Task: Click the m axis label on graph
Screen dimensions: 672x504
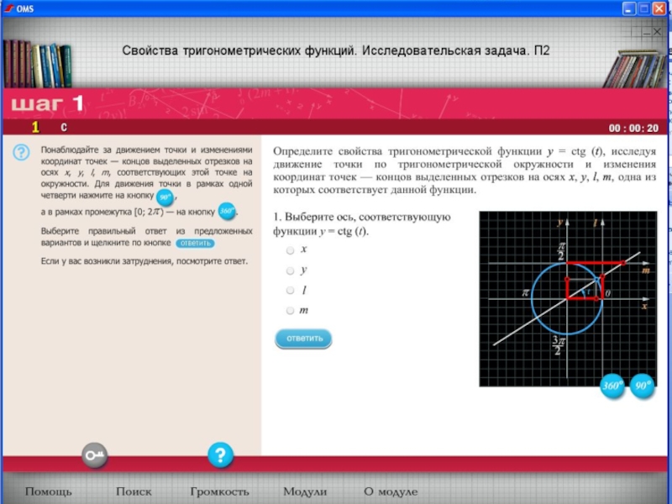Action: [646, 270]
